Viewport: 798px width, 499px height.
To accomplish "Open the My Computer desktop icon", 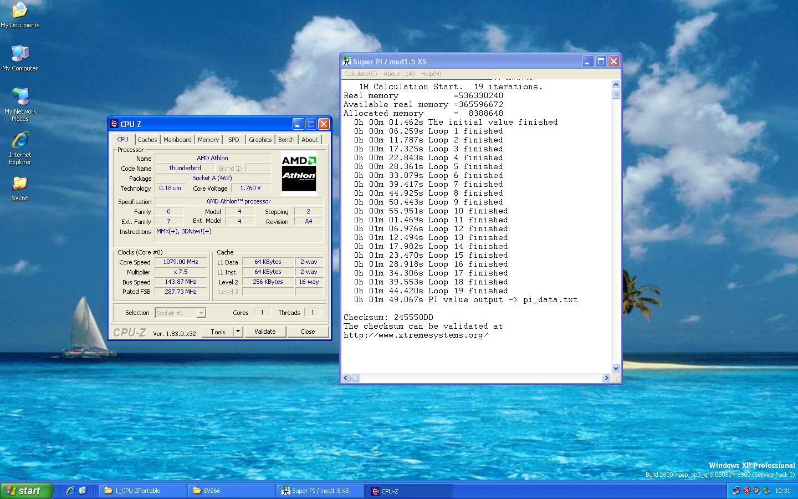I will pos(20,58).
